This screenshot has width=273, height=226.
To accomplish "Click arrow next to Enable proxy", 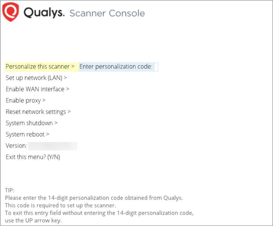I will click(44, 100).
